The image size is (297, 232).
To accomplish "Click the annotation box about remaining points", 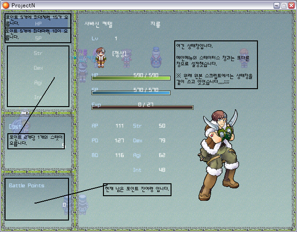I will 137,189.
